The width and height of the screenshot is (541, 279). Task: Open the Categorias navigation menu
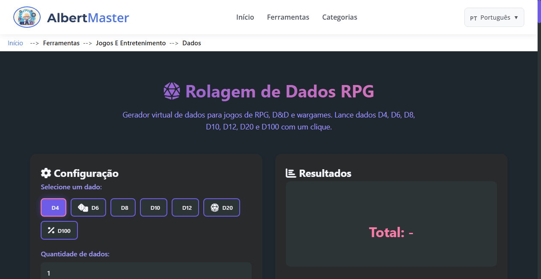tap(339, 17)
